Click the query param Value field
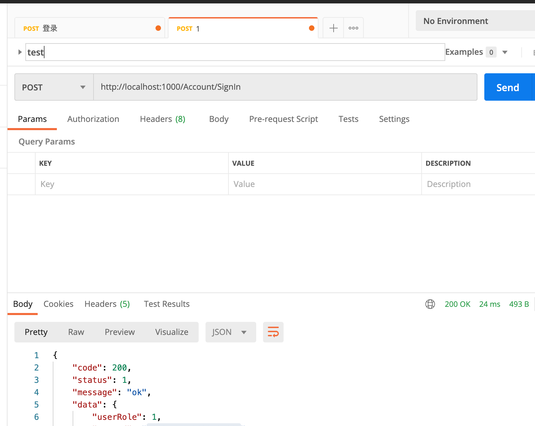Viewport: 535px width, 426px height. pos(325,184)
